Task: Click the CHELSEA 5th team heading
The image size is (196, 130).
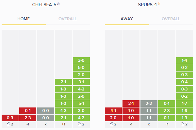Action: (x=46, y=5)
